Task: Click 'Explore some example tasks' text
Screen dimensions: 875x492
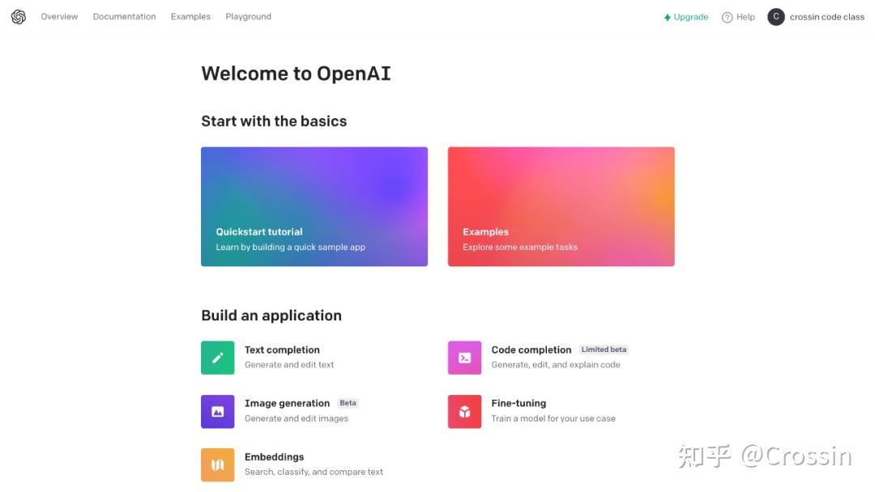Action: 519,247
